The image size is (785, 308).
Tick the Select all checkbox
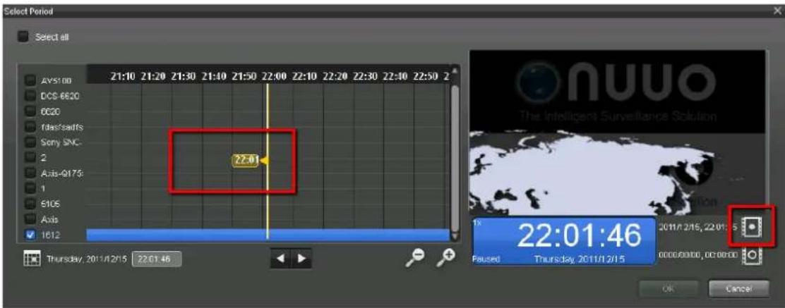click(23, 37)
